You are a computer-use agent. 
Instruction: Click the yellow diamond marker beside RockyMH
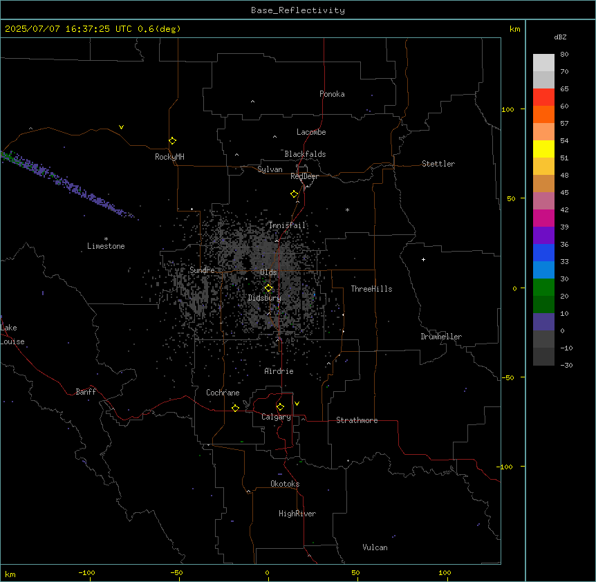pos(173,141)
